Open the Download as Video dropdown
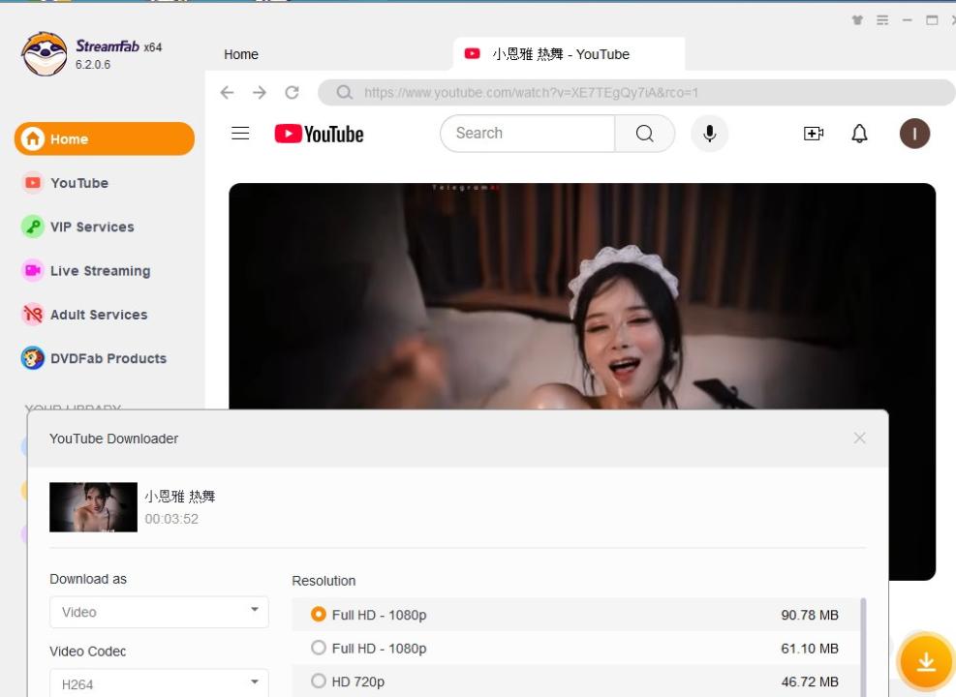Viewport: 956px width, 697px height. tap(159, 612)
